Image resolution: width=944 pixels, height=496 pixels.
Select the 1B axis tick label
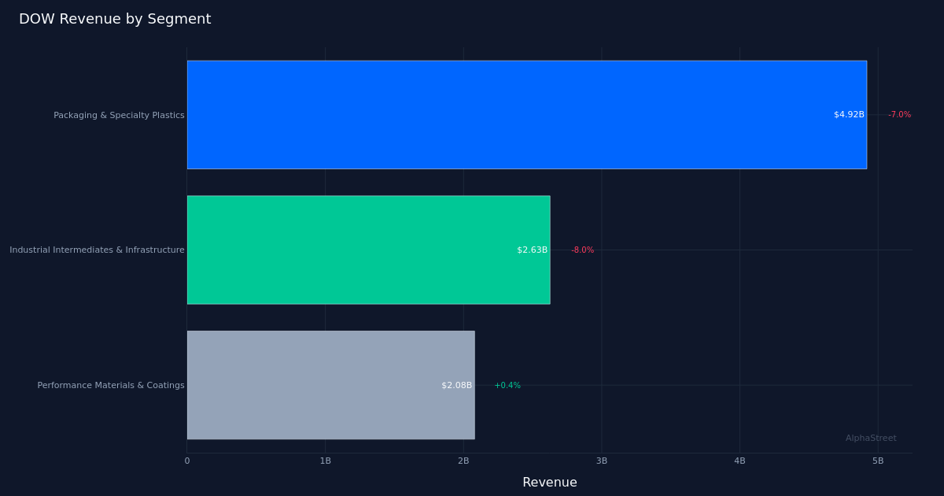coord(325,460)
